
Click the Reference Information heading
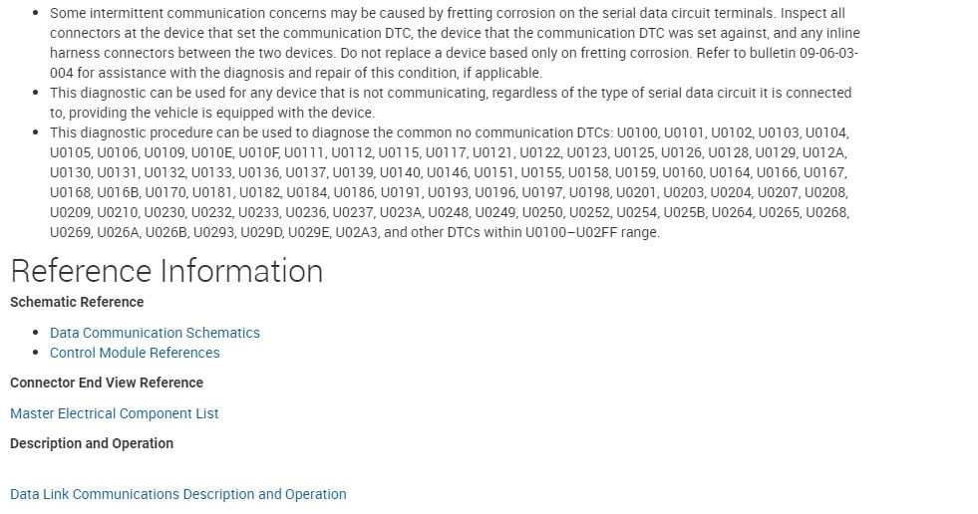(166, 271)
